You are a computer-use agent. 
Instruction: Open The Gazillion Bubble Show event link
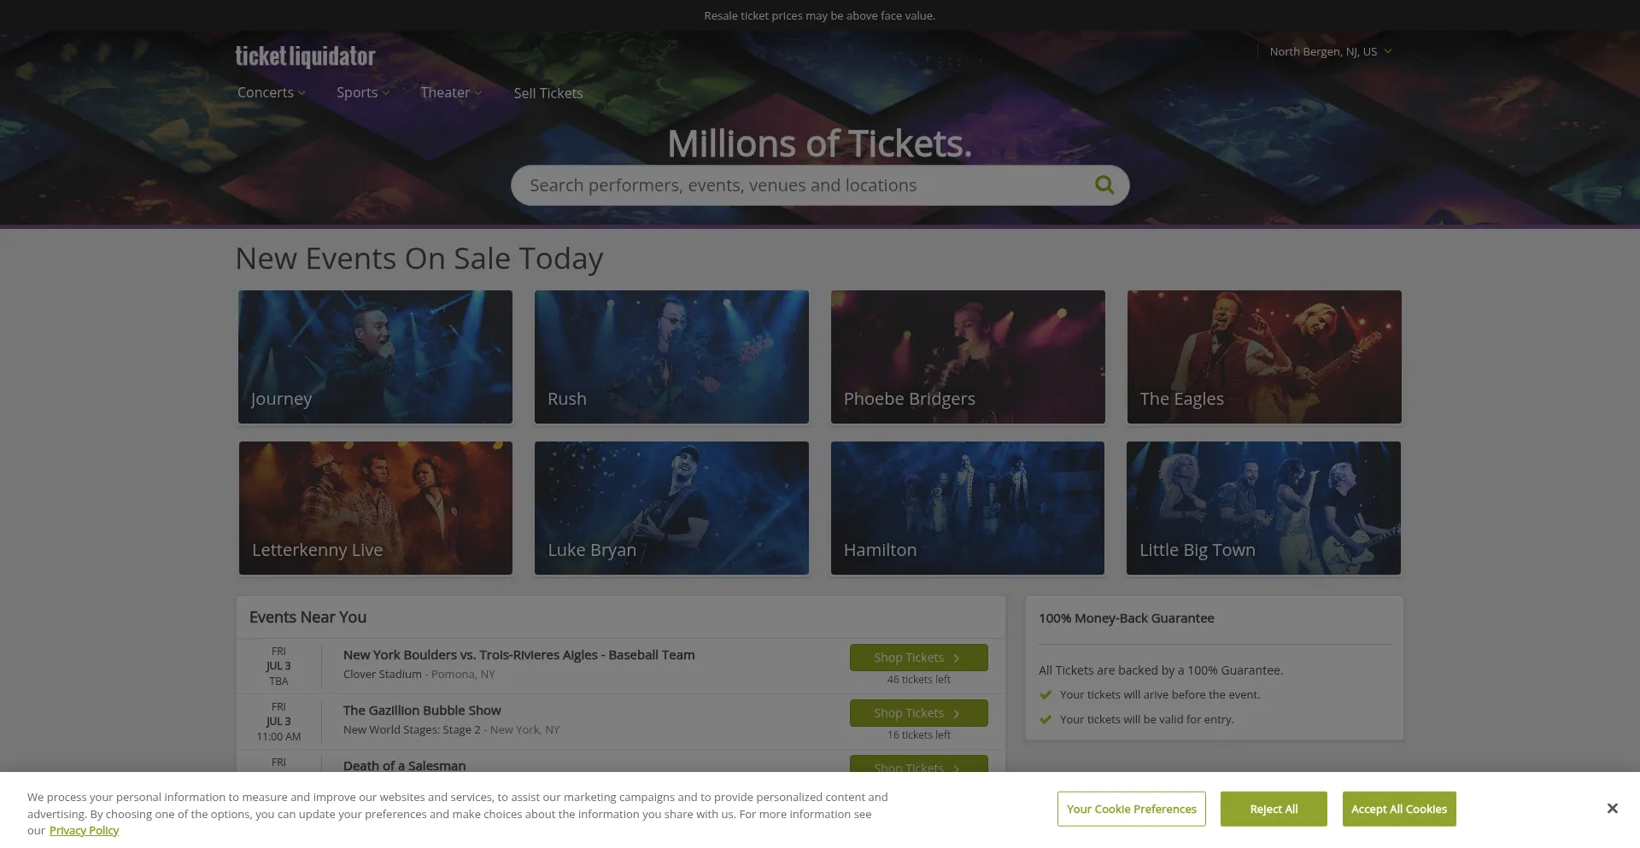[x=422, y=711]
